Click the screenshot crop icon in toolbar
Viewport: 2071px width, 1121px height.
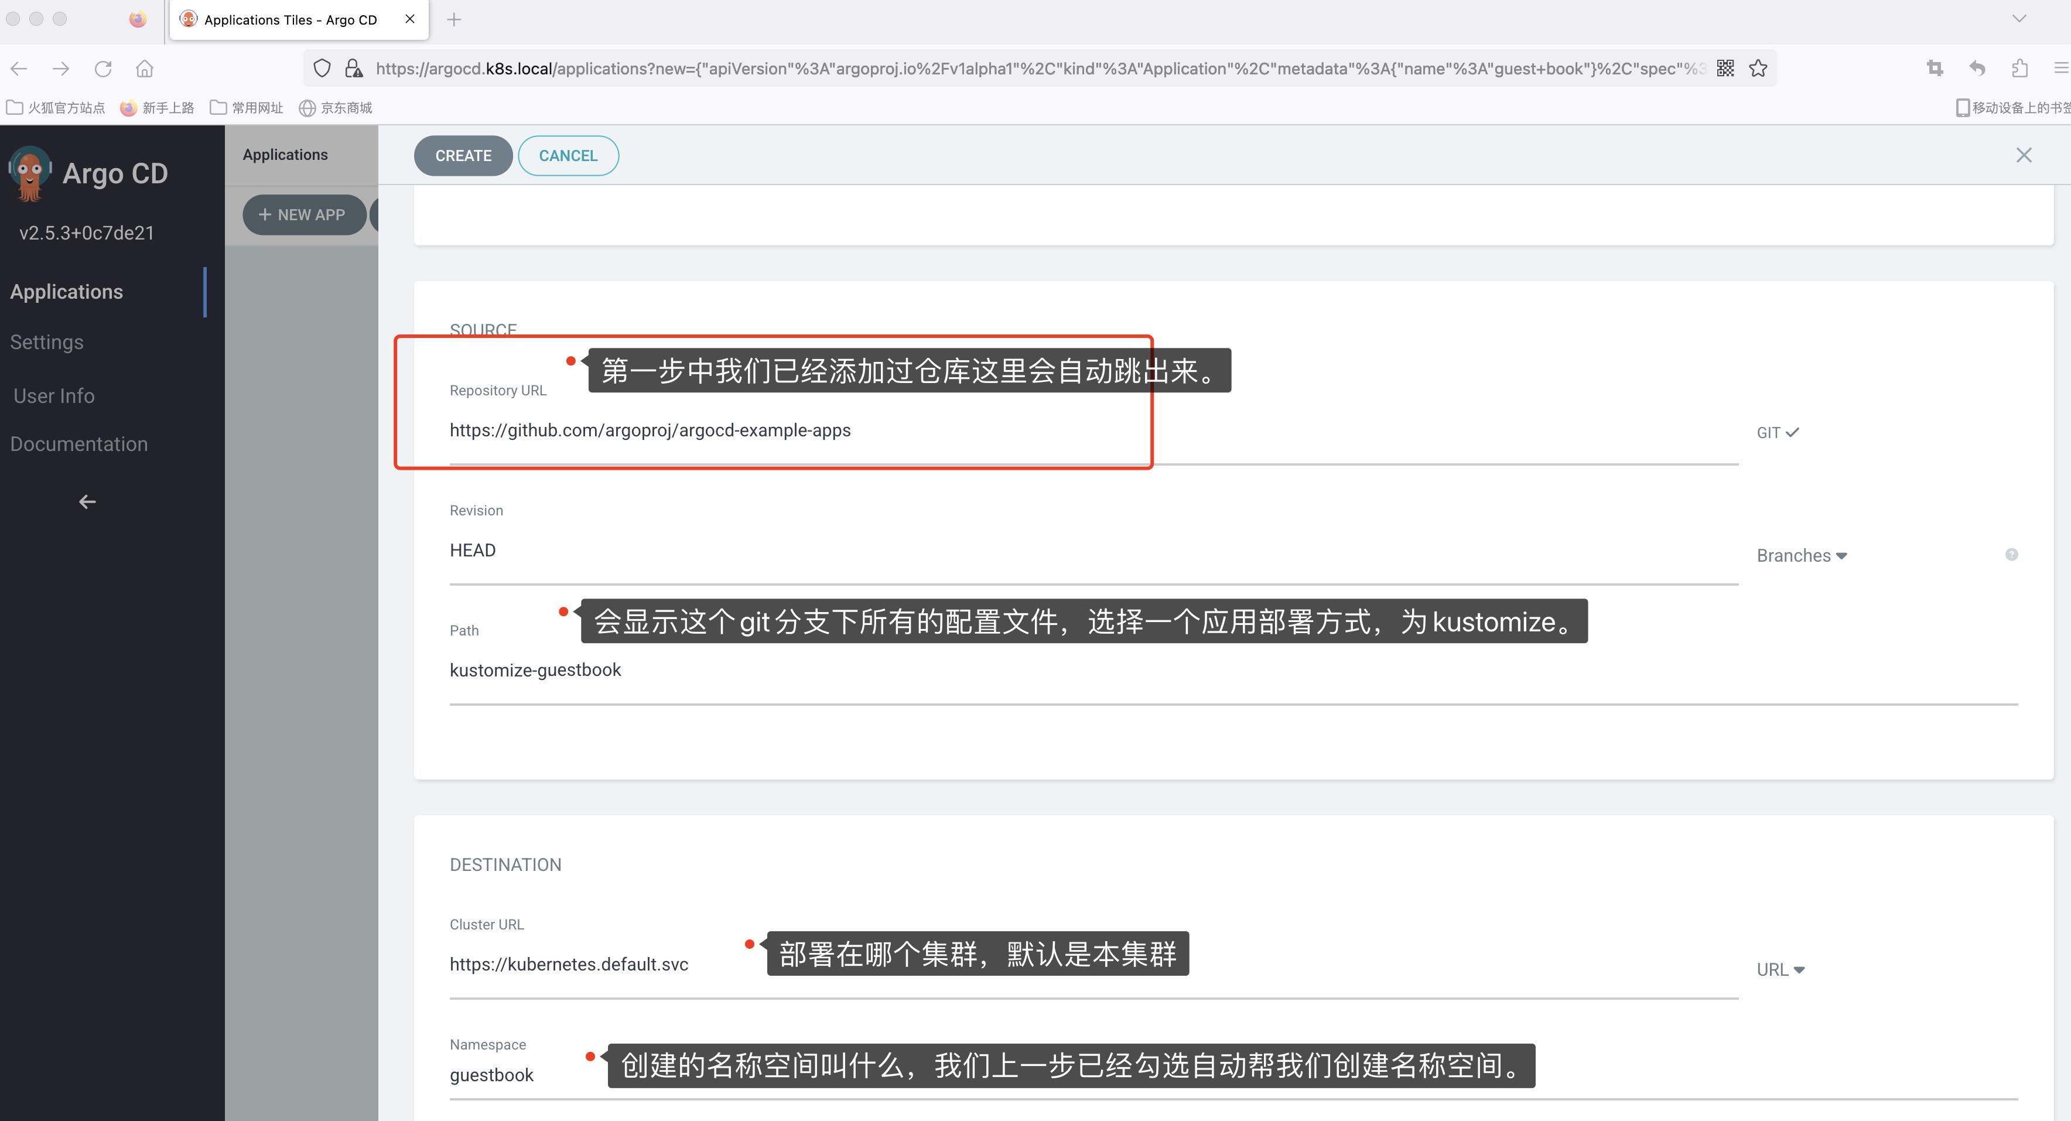1935,69
